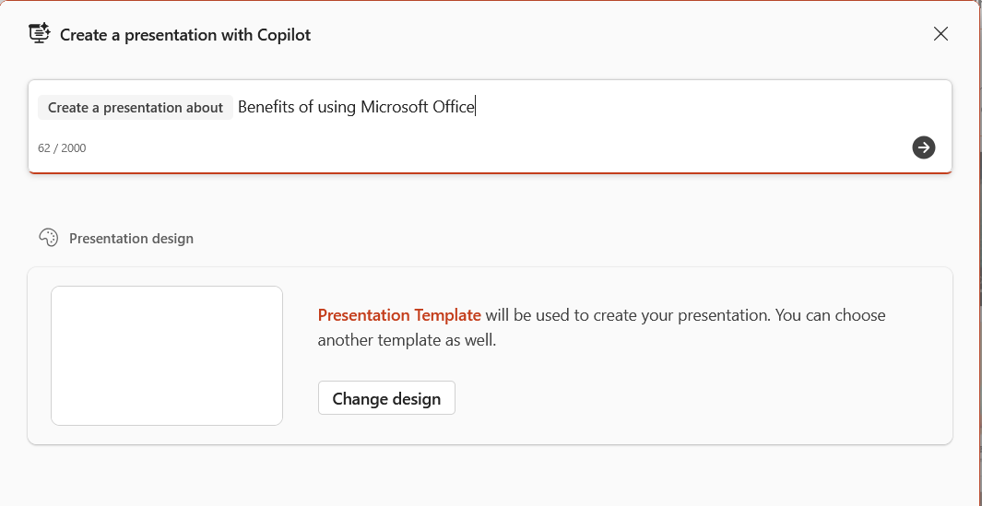Image resolution: width=982 pixels, height=506 pixels.
Task: Click the orange Presentation Template text
Action: pyautogui.click(x=399, y=315)
